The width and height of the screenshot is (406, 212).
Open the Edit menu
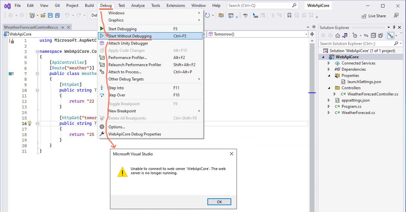pos(30,6)
